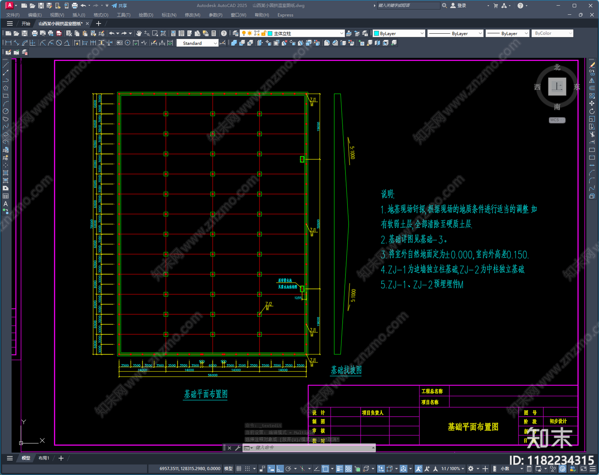
Task: Click the Autodesk App Store cart icon
Action: [x=496, y=6]
